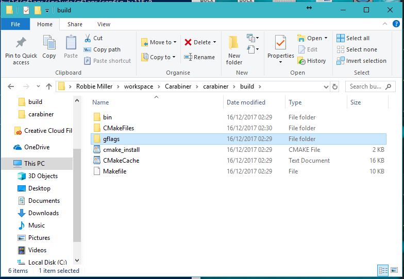The height and width of the screenshot is (279, 404).
Task: Pin folder to Quick access
Action: [21, 50]
